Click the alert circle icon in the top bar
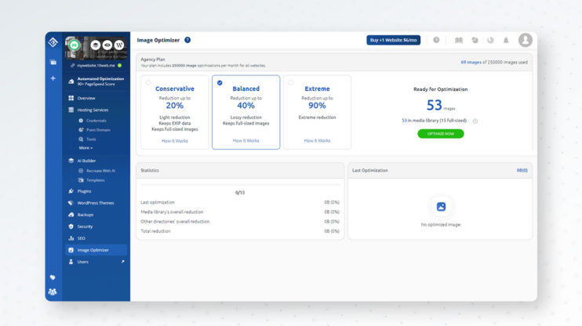Screen dimensions: 582x326 (x=436, y=40)
